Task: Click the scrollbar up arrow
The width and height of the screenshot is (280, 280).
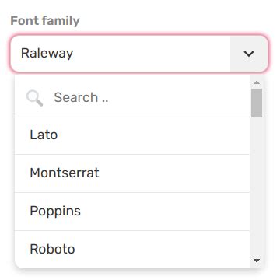Action: click(x=257, y=82)
